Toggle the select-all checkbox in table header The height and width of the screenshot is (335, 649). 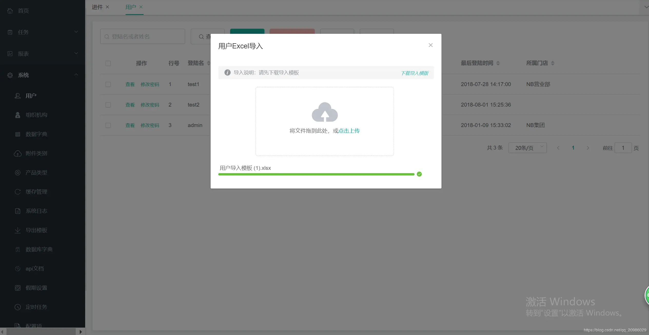(108, 63)
